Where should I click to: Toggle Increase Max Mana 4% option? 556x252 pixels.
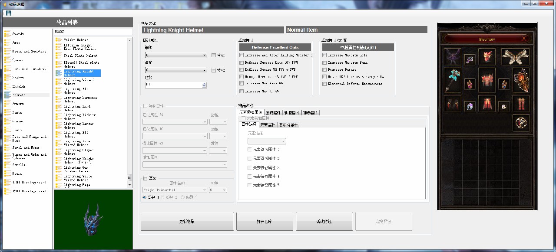pyautogui.click(x=242, y=84)
